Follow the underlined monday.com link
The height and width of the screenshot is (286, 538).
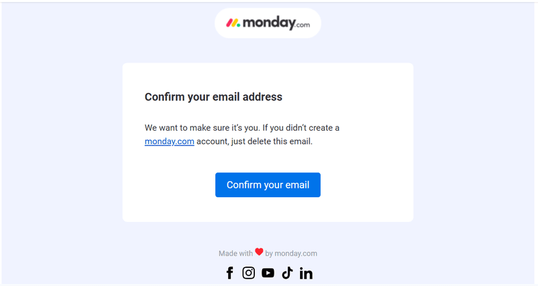click(x=169, y=141)
